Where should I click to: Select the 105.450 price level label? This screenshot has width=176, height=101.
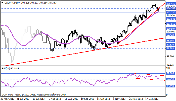pos(171,4)
